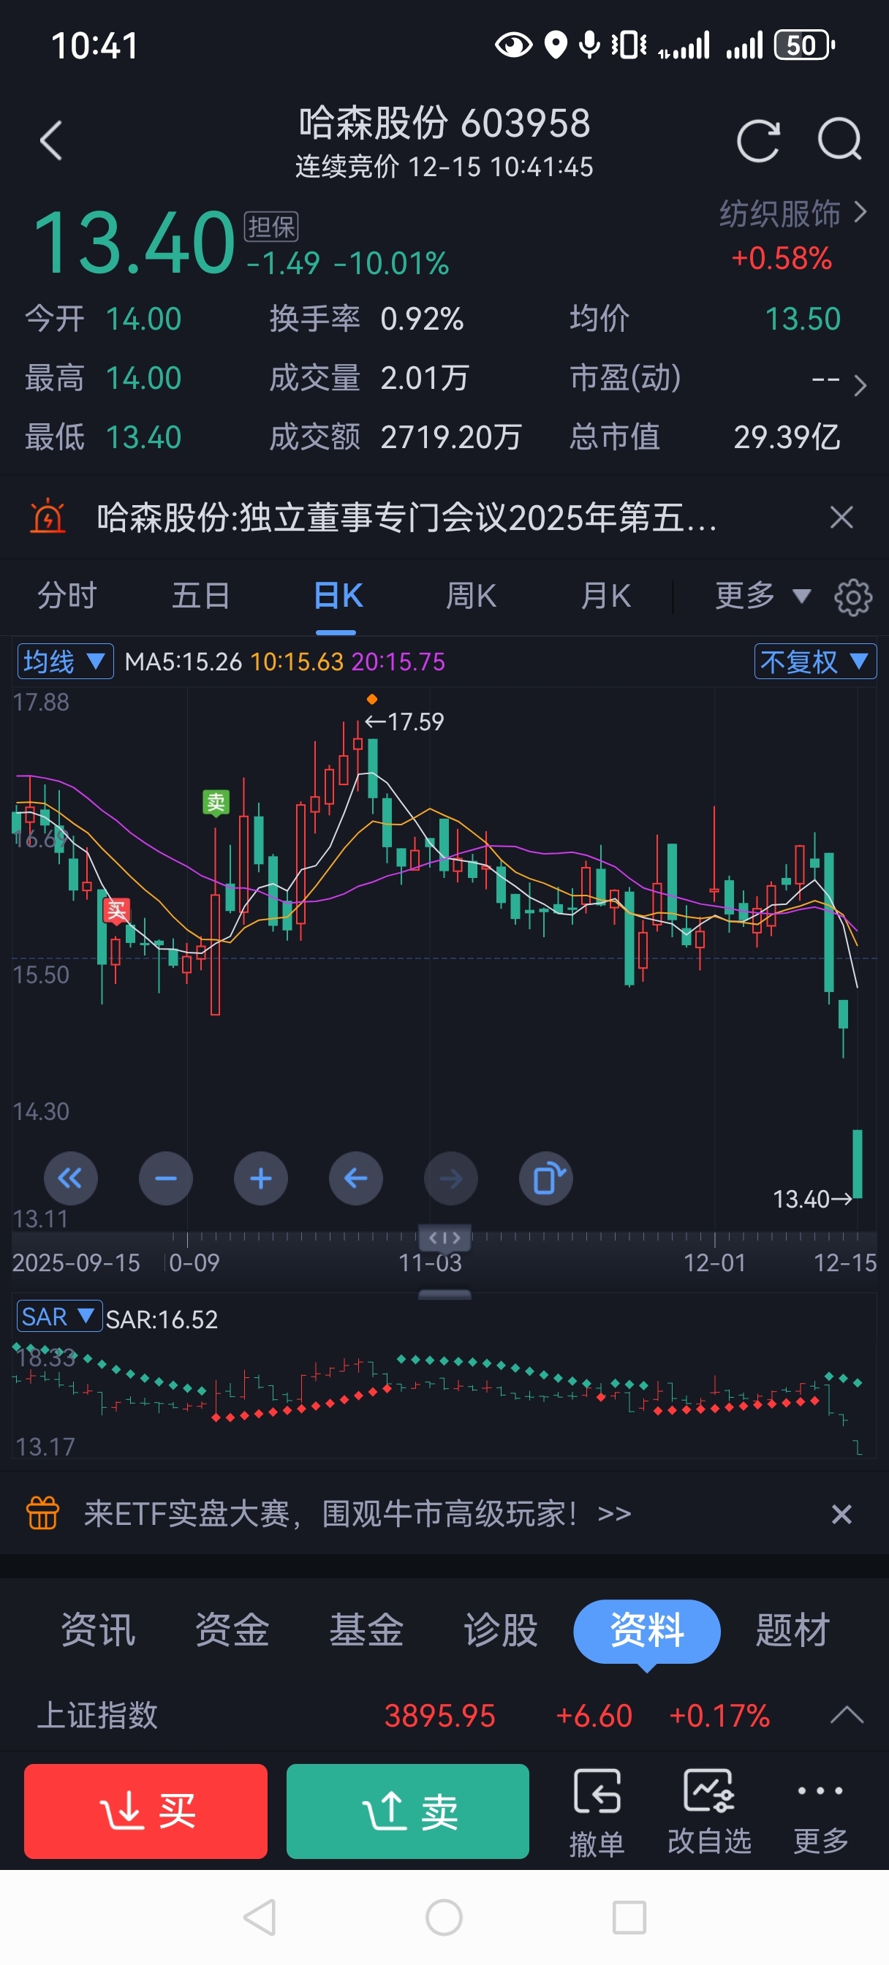Tap the back arrow icon

click(51, 141)
